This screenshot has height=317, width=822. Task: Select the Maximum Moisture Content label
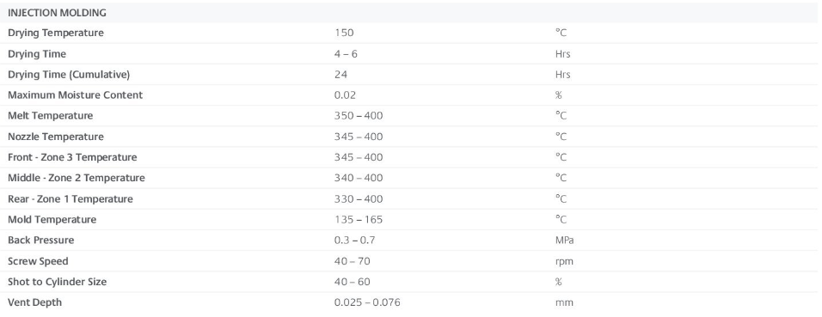point(75,95)
